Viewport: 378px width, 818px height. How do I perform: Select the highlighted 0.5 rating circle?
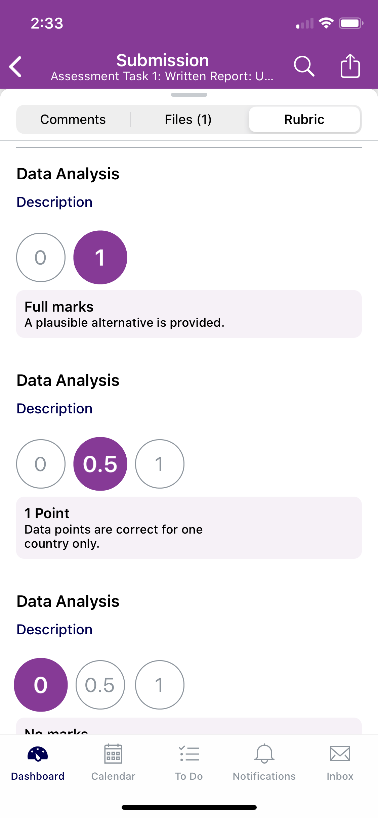[100, 464]
